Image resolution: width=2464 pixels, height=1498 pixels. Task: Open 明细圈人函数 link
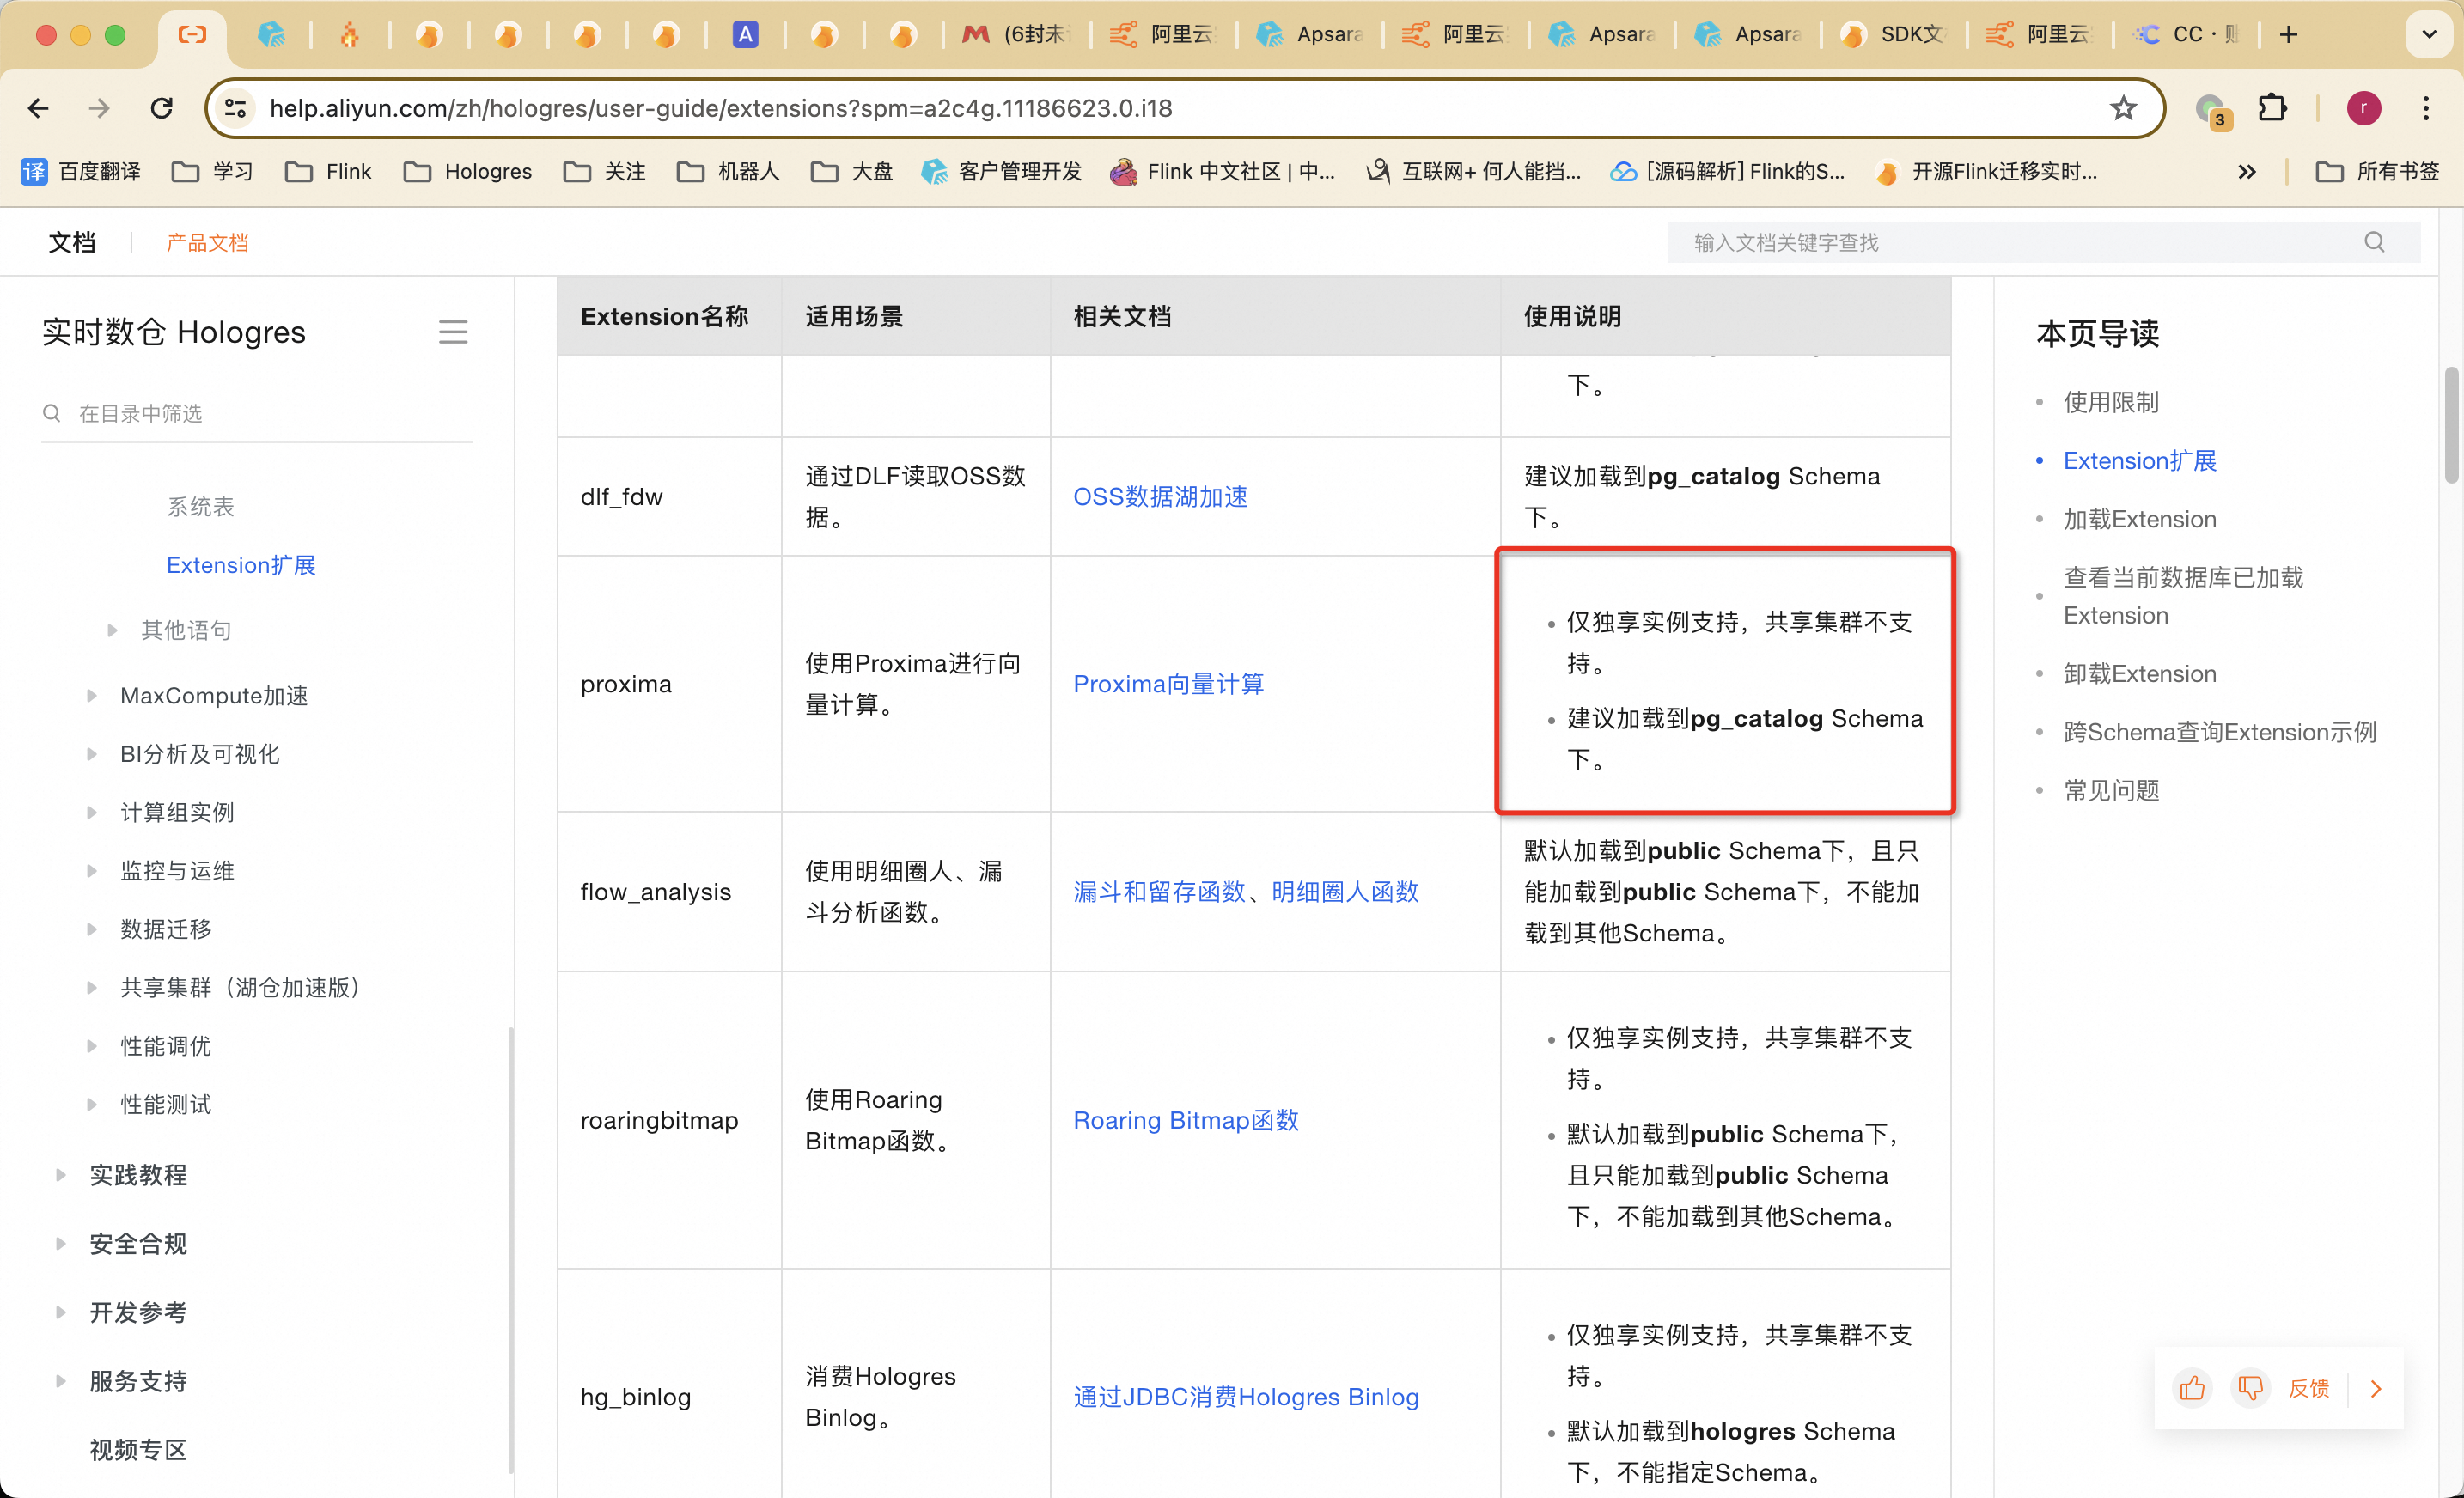(x=1345, y=892)
